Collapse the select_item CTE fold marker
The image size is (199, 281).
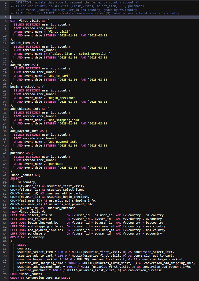click(8, 43)
